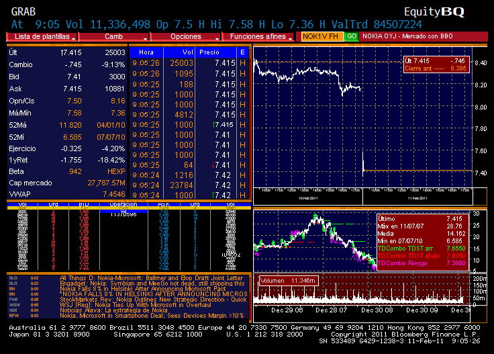Select the VWAP value 7.4546
494x354 pixels.
point(114,194)
